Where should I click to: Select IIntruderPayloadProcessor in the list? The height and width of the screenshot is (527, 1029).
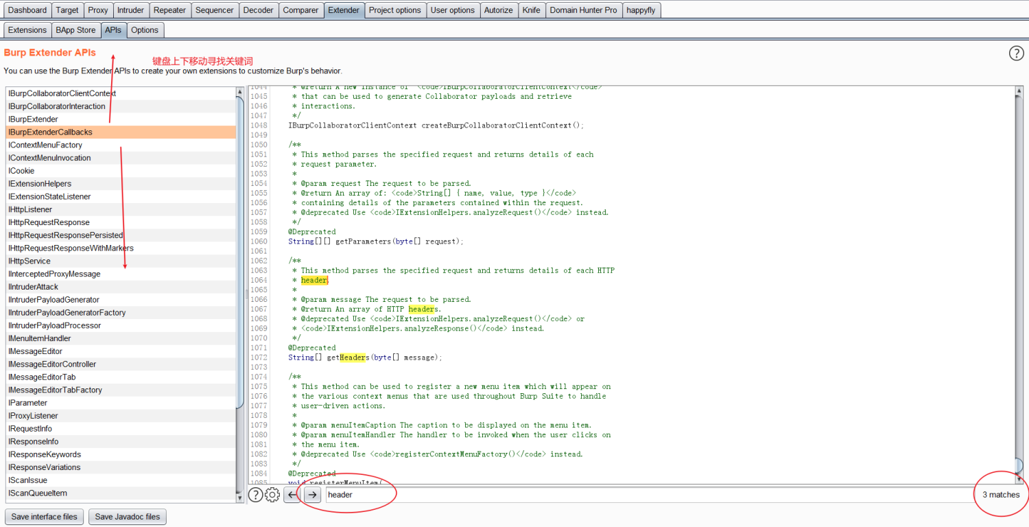(121, 325)
